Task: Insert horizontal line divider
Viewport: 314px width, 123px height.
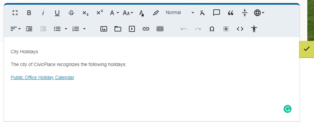Action: [x=244, y=13]
